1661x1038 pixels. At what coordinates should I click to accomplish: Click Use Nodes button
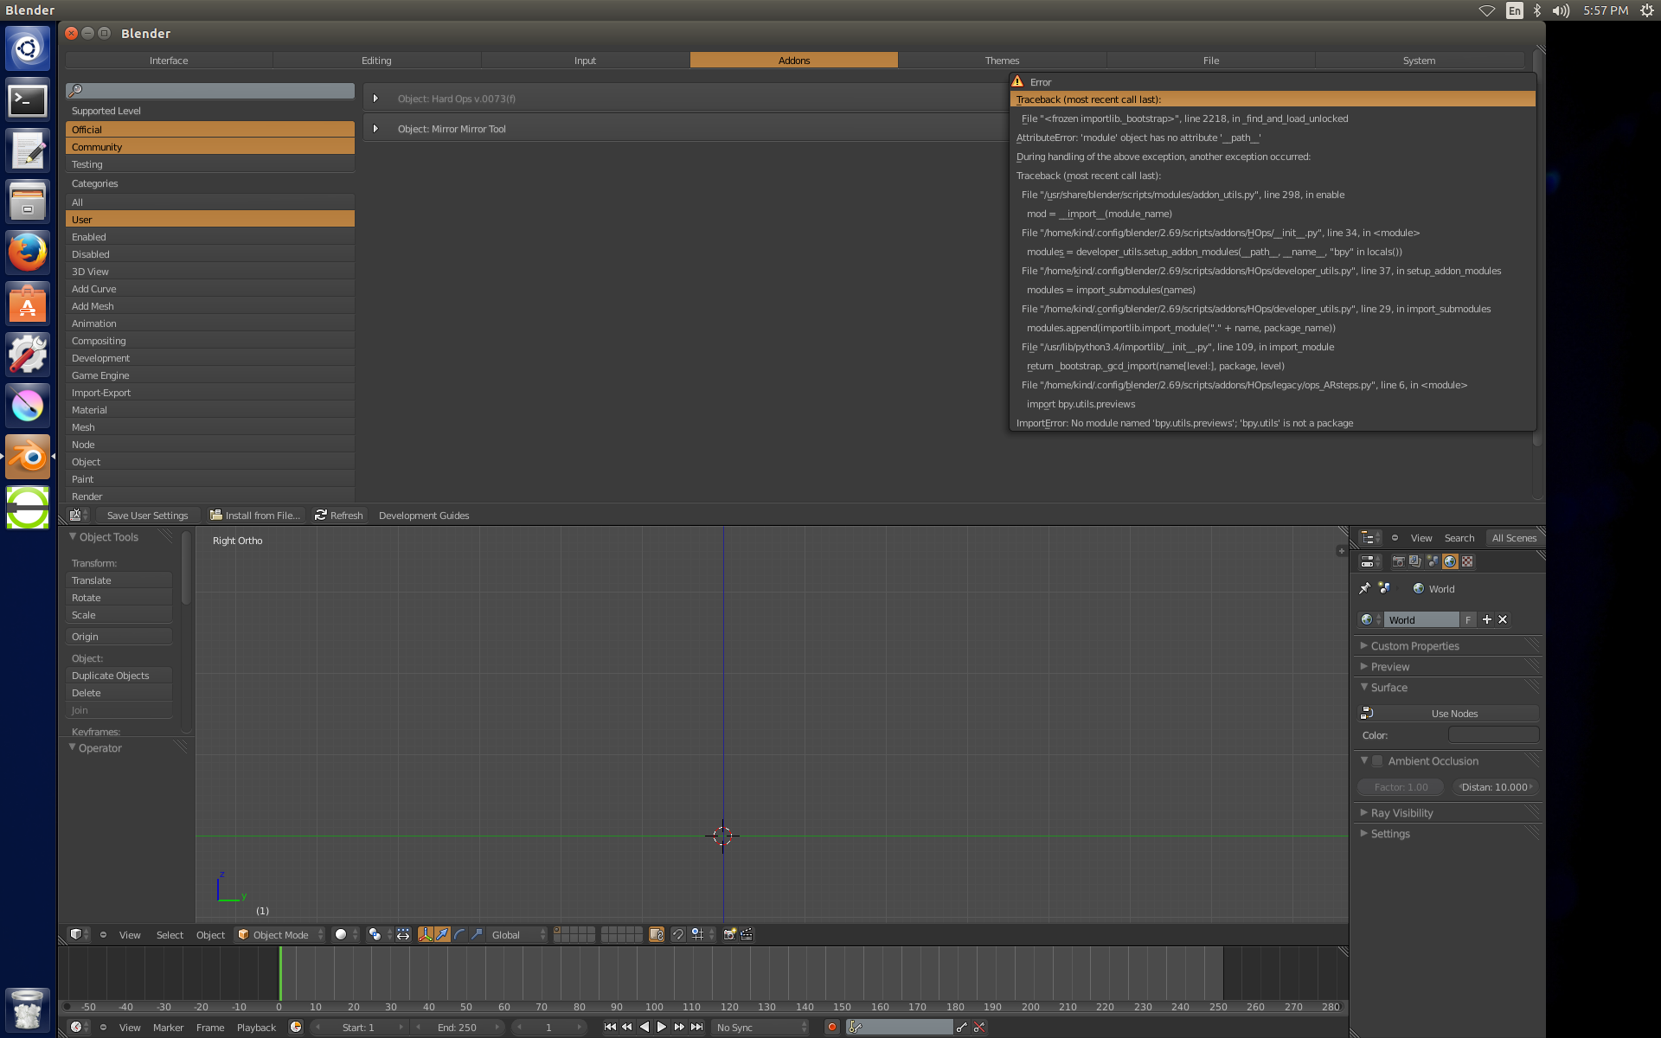click(x=1448, y=714)
